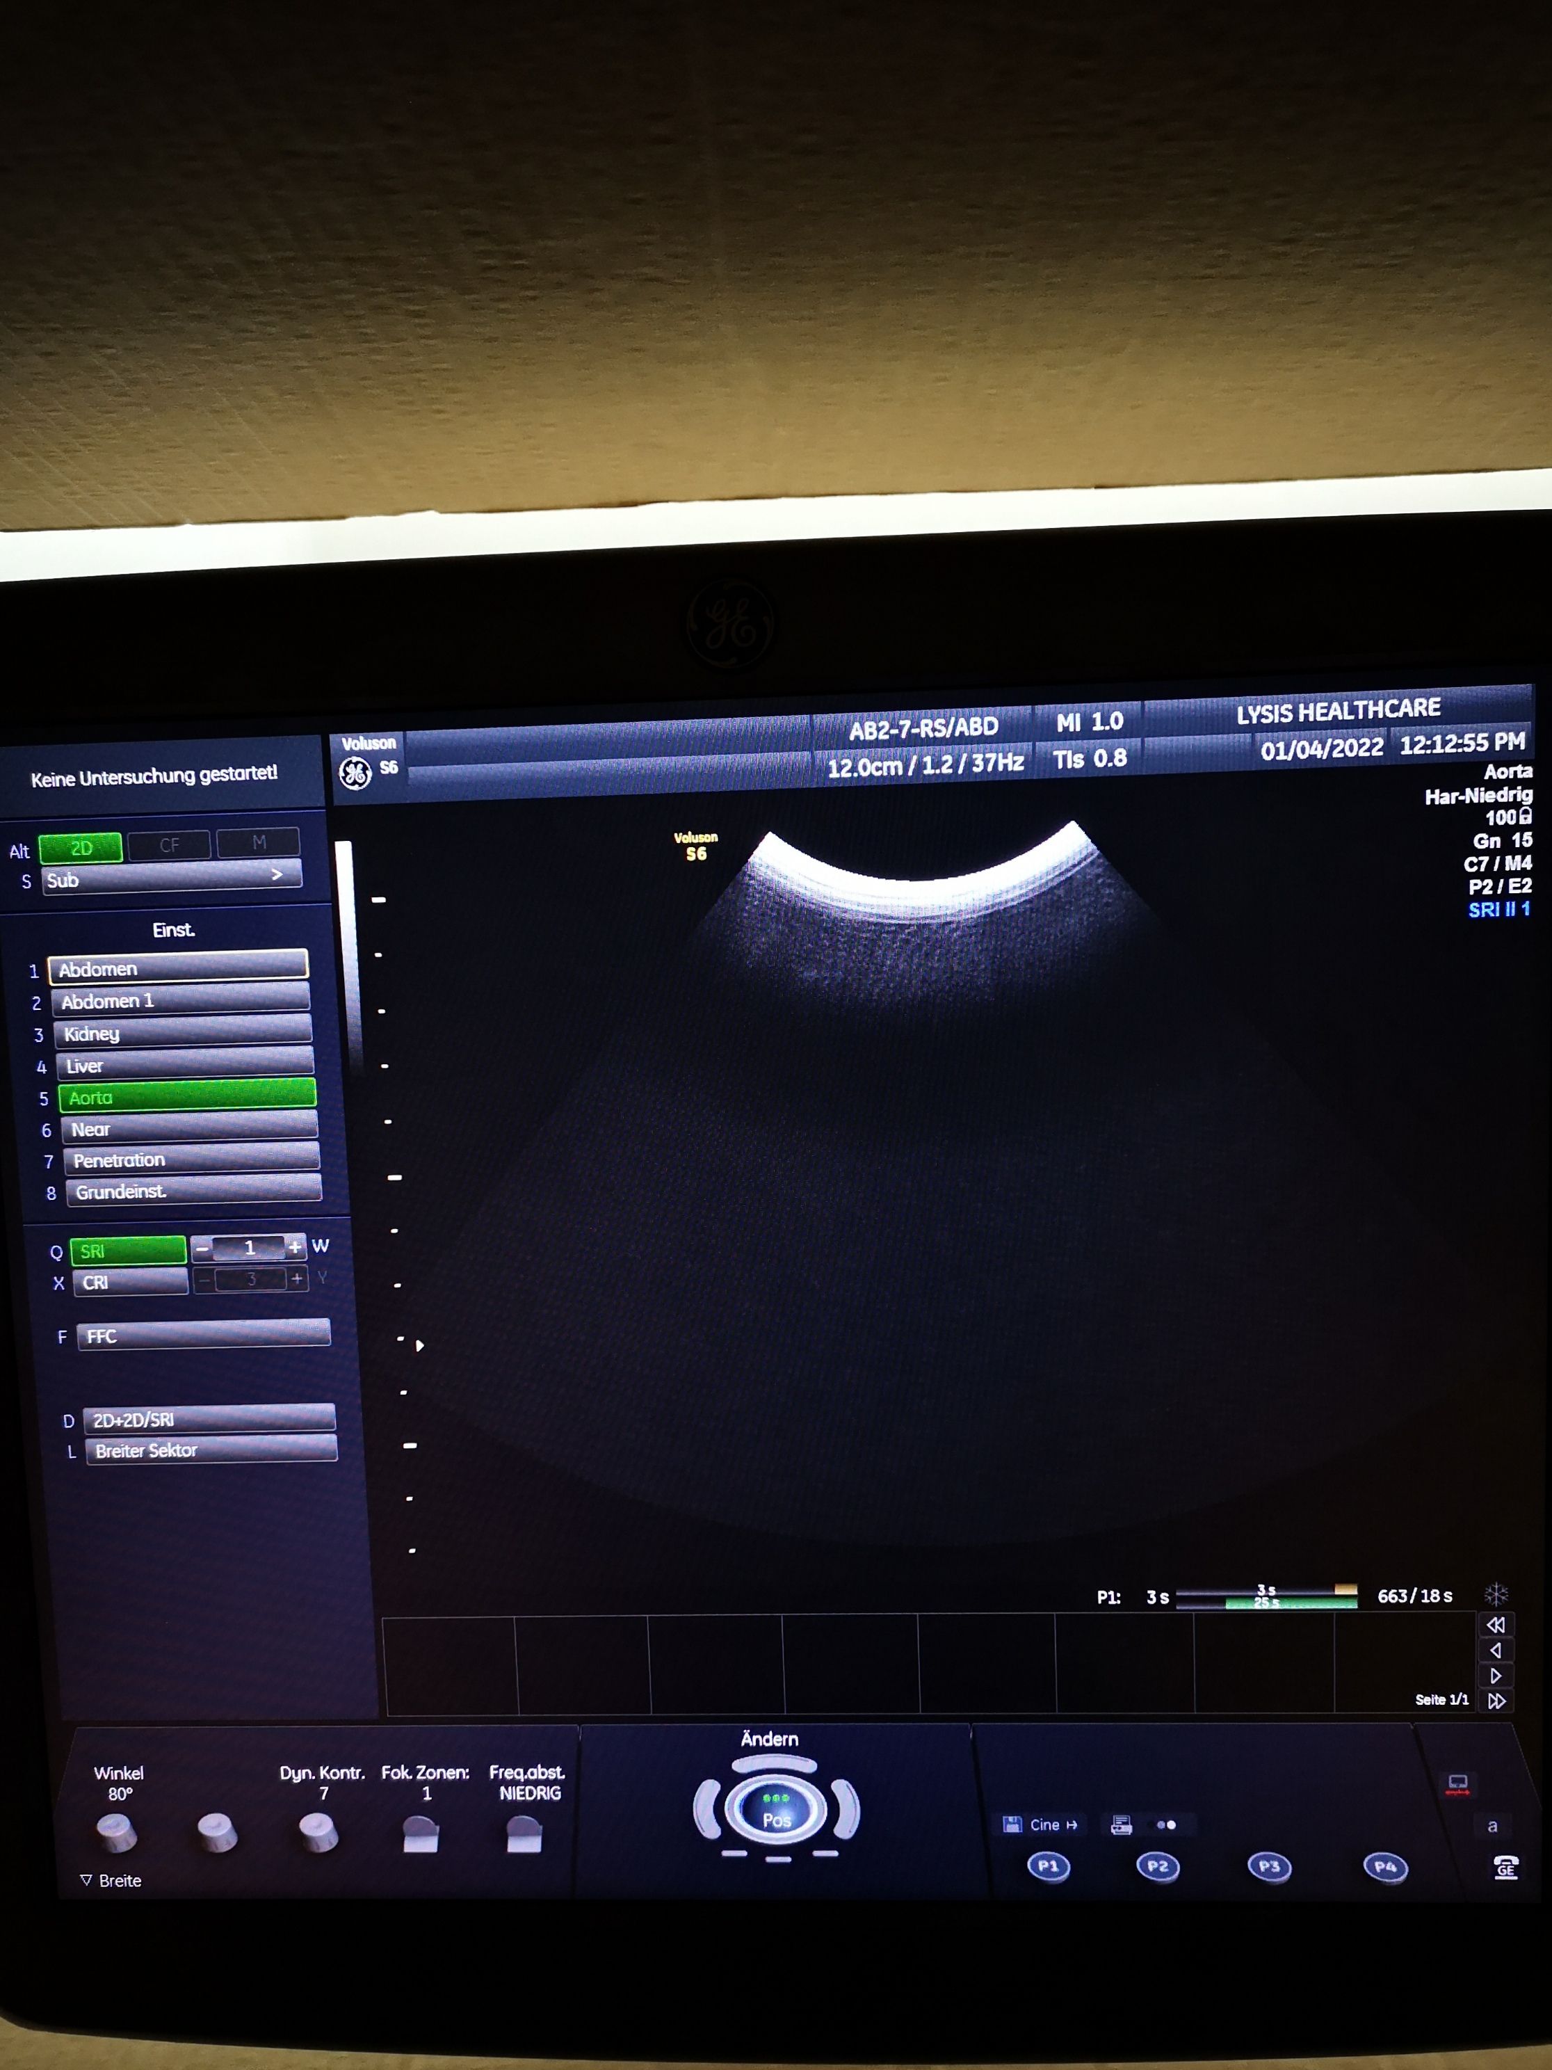Increase SRI level with plus button
The width and height of the screenshot is (1552, 2070).
[295, 1246]
